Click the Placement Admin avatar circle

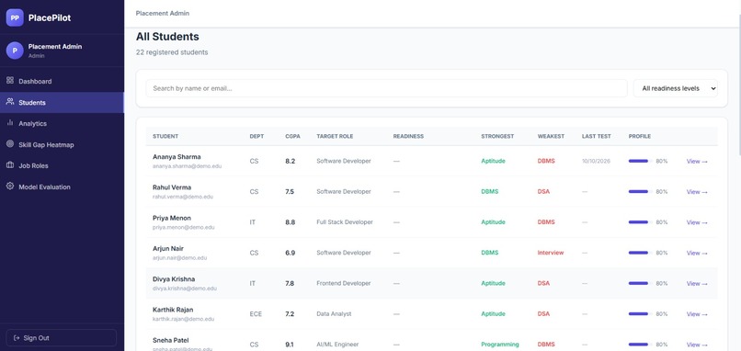[x=15, y=51]
